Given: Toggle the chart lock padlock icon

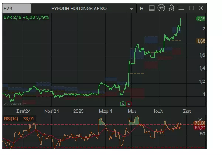Looking at the screenshot, I should coord(171,8).
